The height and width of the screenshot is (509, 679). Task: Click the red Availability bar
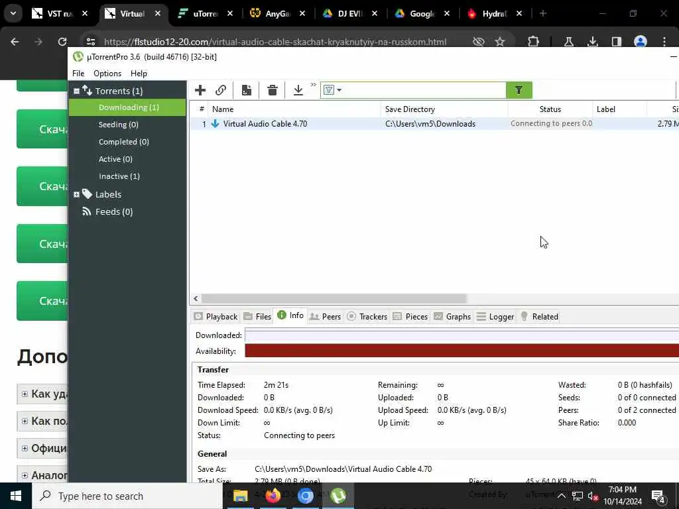pos(462,351)
